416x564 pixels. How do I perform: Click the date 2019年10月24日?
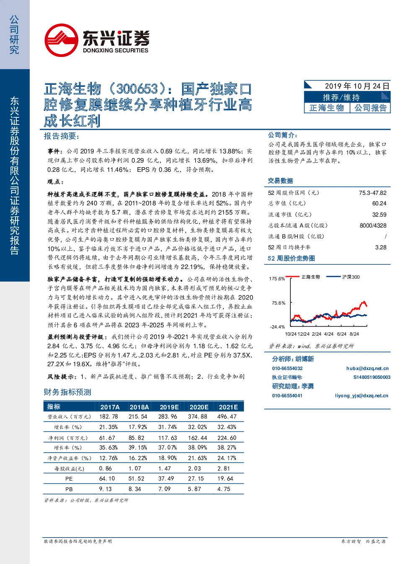pos(357,86)
